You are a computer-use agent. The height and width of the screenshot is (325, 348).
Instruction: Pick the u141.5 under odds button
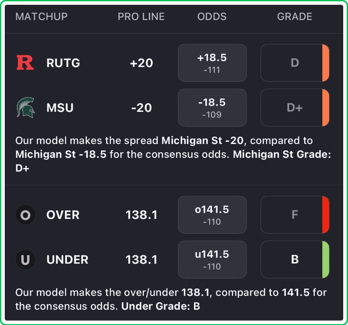(x=212, y=260)
